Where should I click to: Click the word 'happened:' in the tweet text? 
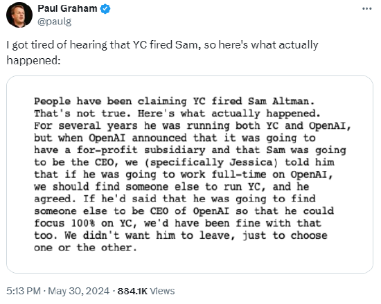(x=33, y=60)
